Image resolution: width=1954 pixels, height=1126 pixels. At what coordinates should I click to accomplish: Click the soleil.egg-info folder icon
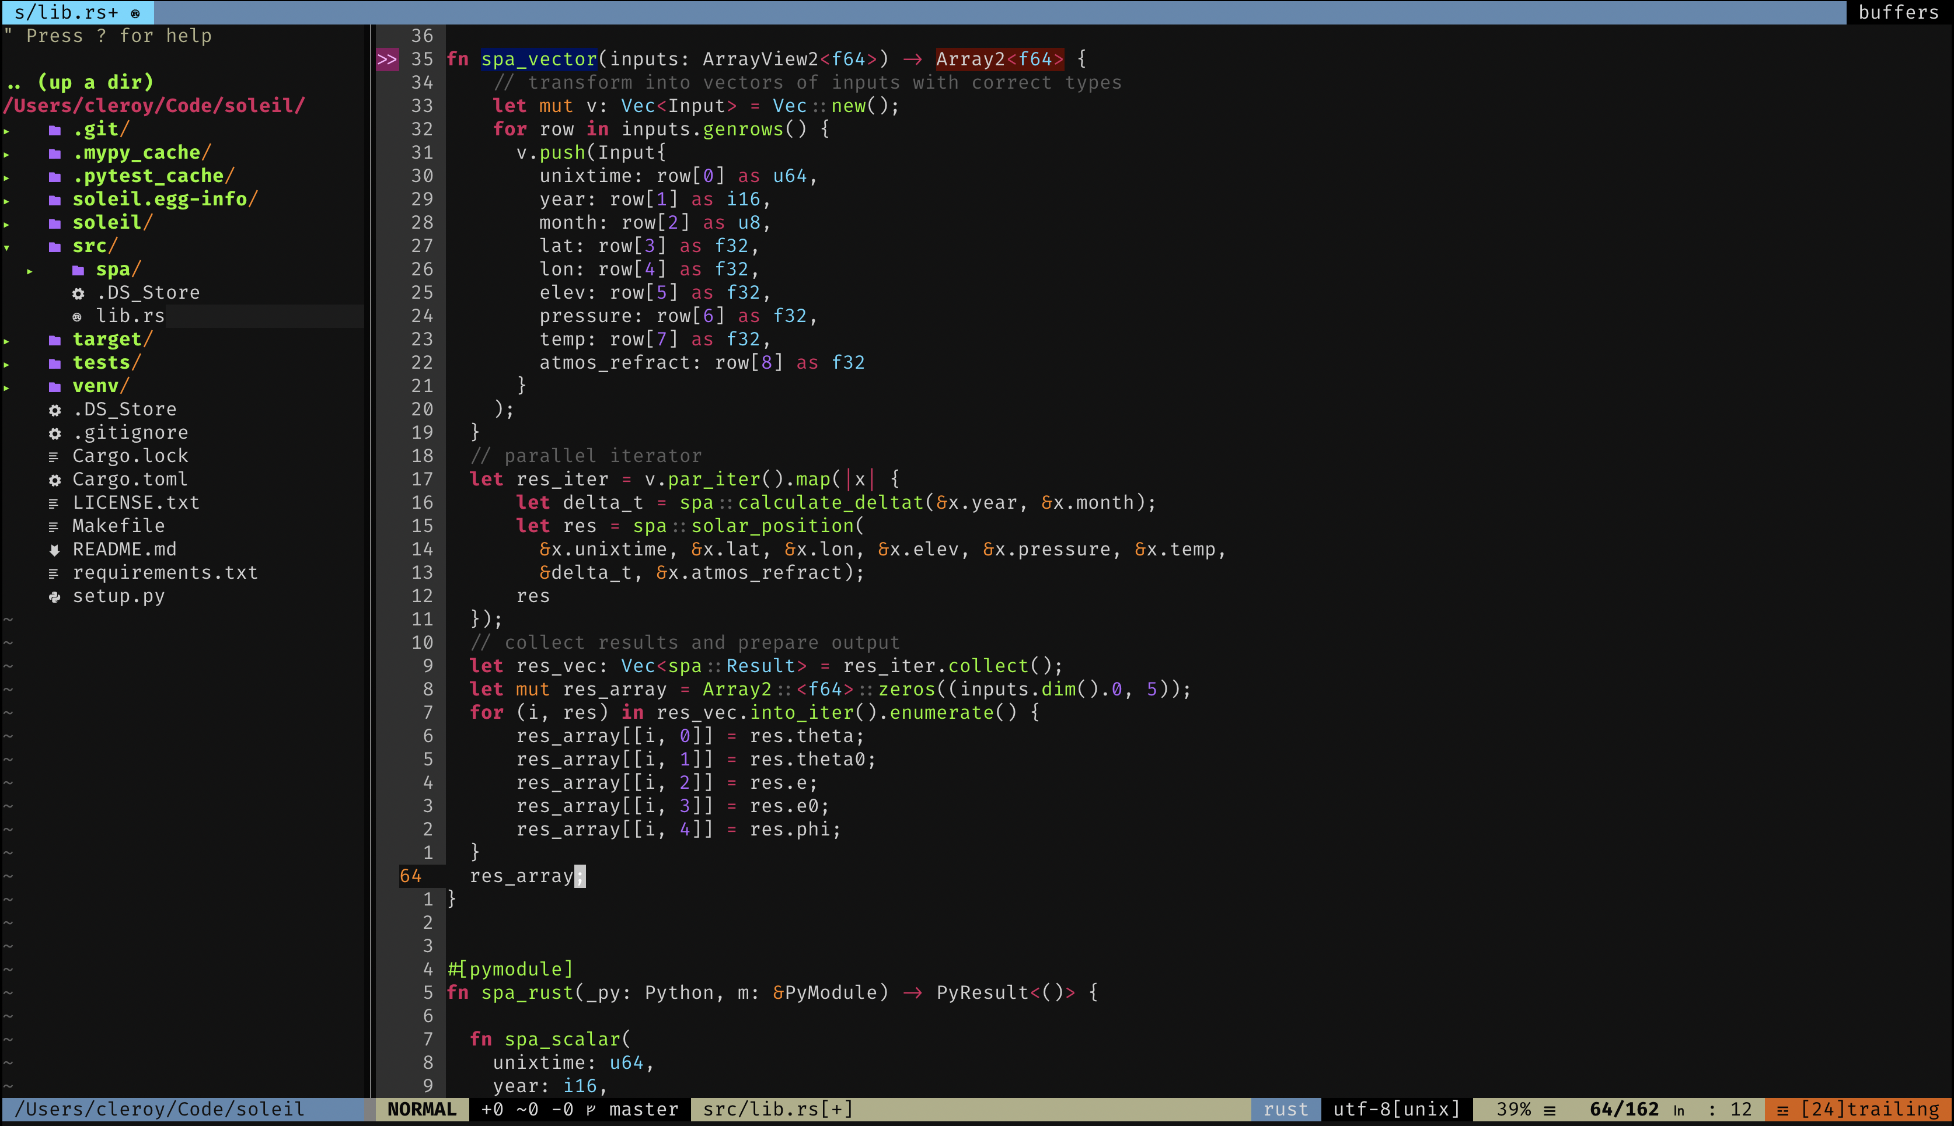click(x=55, y=200)
